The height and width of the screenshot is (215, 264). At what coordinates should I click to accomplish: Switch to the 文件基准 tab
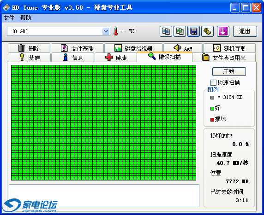coord(77,48)
